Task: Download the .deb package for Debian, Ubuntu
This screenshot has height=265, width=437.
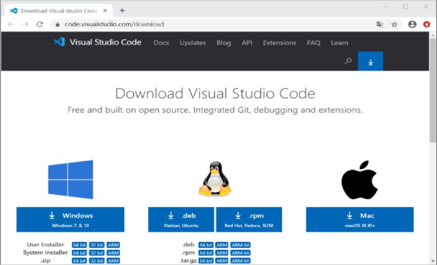Action: click(181, 219)
